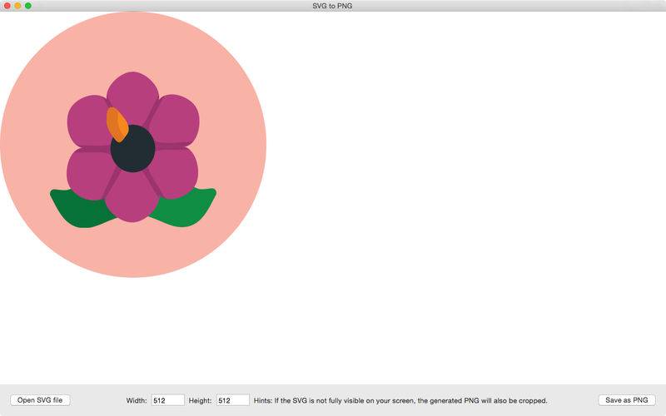Click the Width label

[x=137, y=400]
